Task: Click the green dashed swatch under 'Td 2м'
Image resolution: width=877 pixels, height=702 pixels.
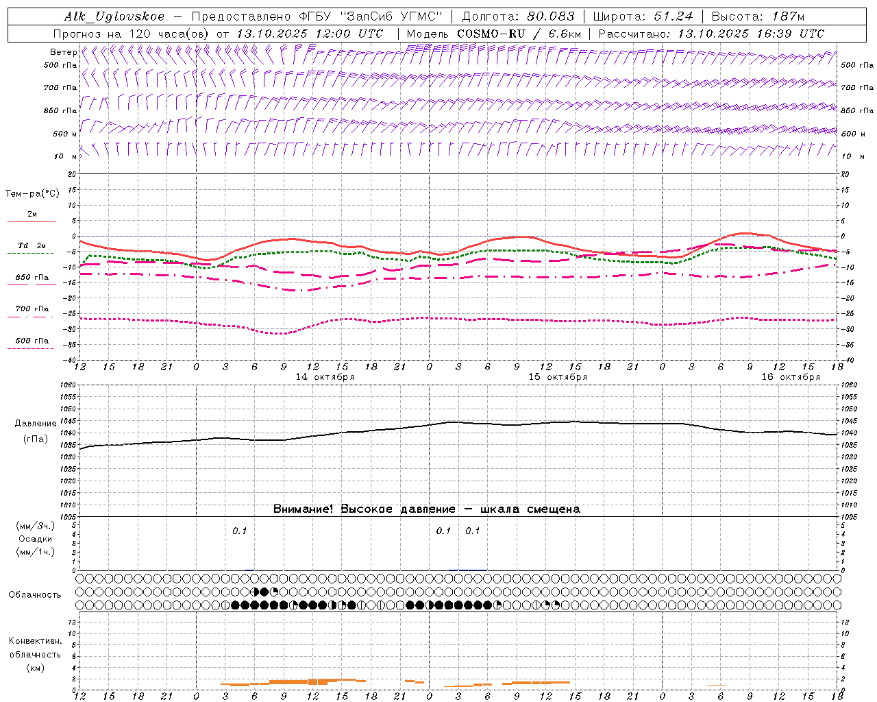Action: click(30, 254)
